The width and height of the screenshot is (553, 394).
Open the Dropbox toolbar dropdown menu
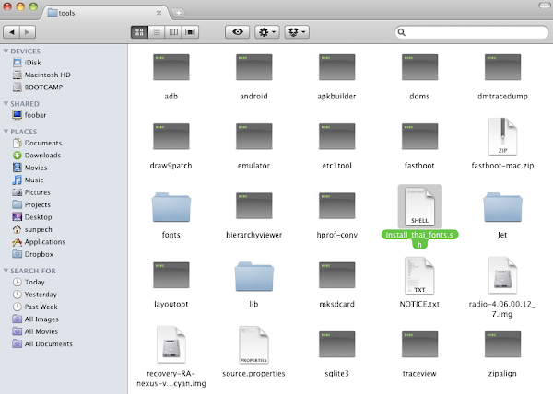(297, 32)
